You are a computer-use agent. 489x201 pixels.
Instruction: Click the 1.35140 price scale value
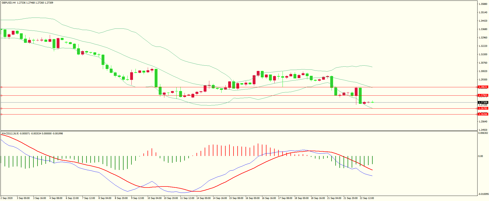coord(483,12)
